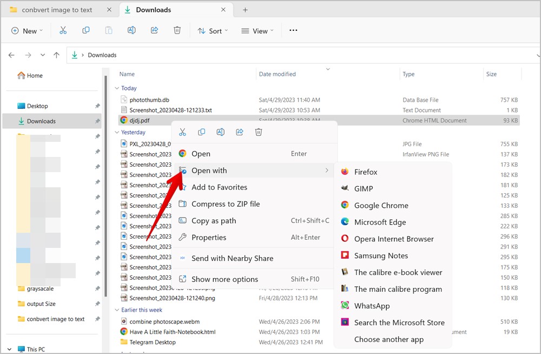The image size is (541, 354).
Task: Select Properties in the context menu
Action: [209, 238]
